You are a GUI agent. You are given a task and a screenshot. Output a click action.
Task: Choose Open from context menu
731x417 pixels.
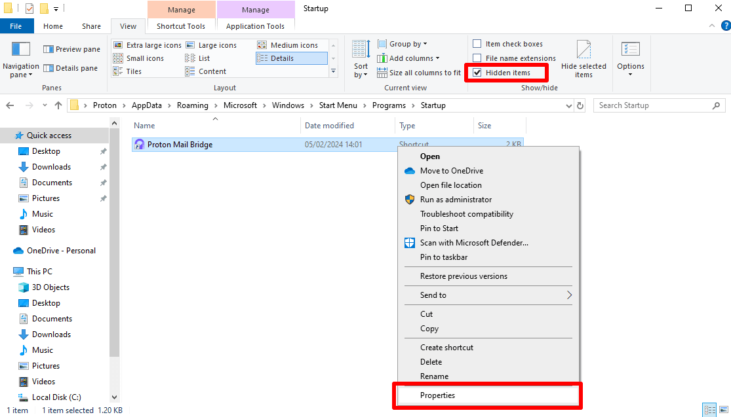click(488, 156)
